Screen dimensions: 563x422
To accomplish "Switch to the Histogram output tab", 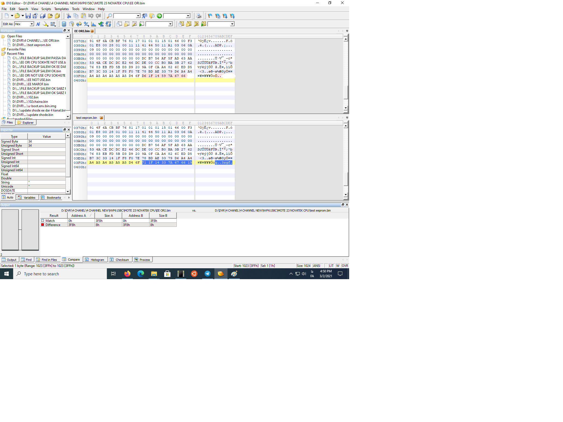I will (95, 260).
